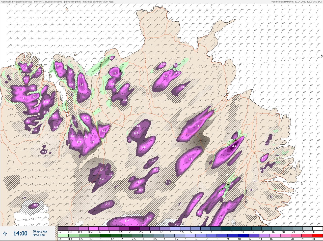Viewport: 323px width, 241px height.
Task: Click the small island off the northwest coast
Action: [x=67, y=9]
